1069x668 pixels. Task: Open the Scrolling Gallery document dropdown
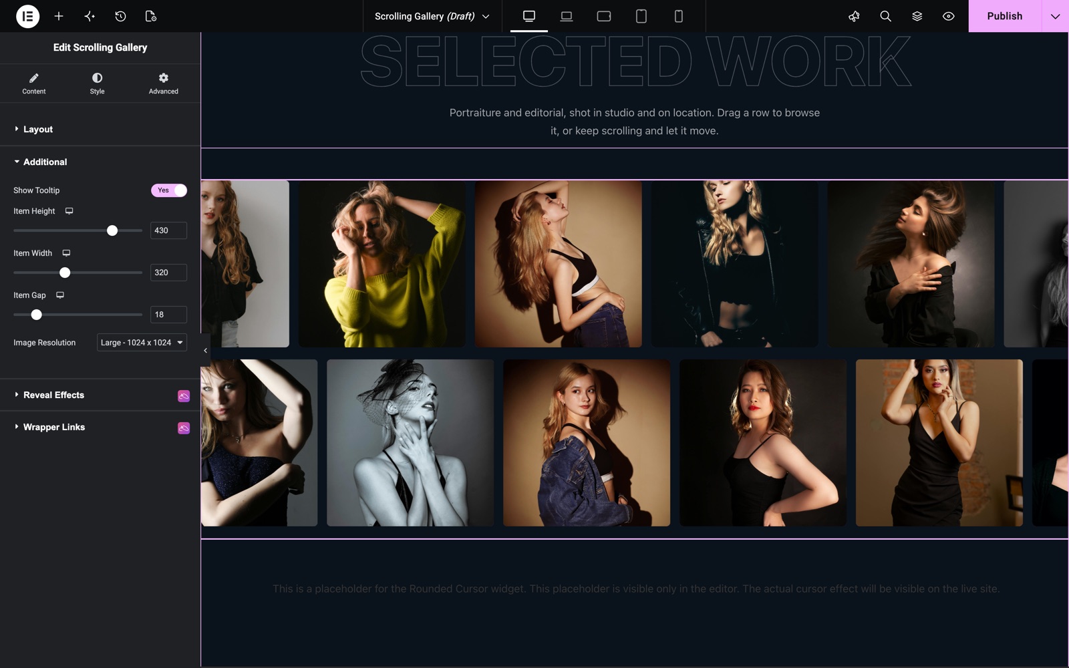pos(432,16)
